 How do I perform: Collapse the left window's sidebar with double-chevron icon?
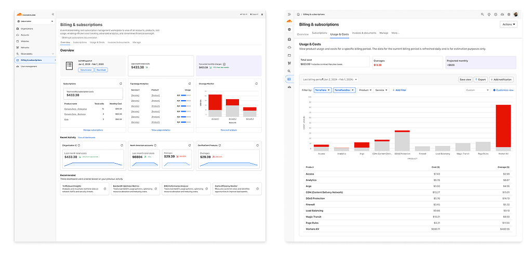point(53,14)
